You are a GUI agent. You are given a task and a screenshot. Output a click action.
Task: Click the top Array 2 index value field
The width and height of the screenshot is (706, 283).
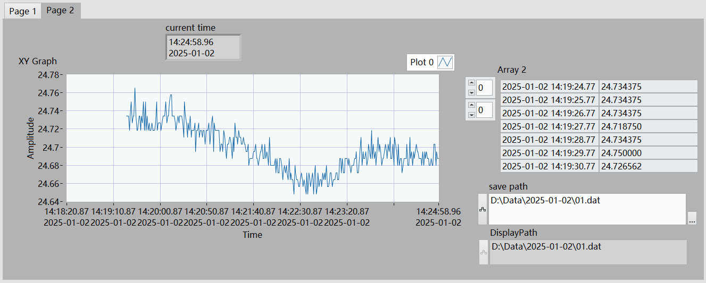tap(484, 88)
